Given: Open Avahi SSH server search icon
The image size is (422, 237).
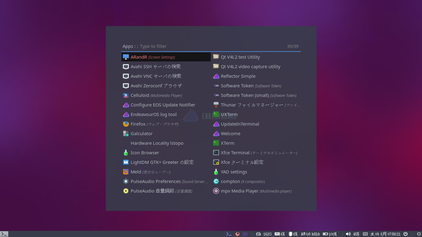Looking at the screenshot, I should point(126,67).
